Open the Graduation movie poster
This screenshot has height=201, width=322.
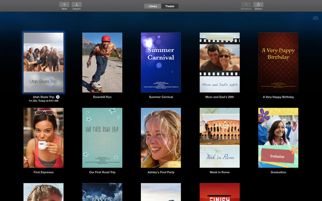click(x=278, y=137)
